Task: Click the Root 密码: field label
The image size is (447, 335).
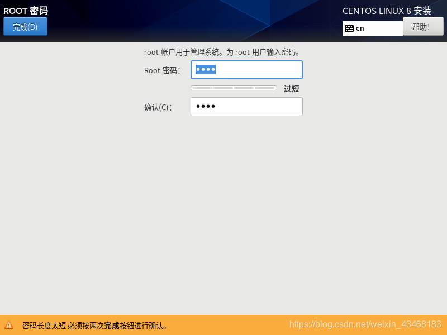Action: tap(162, 70)
